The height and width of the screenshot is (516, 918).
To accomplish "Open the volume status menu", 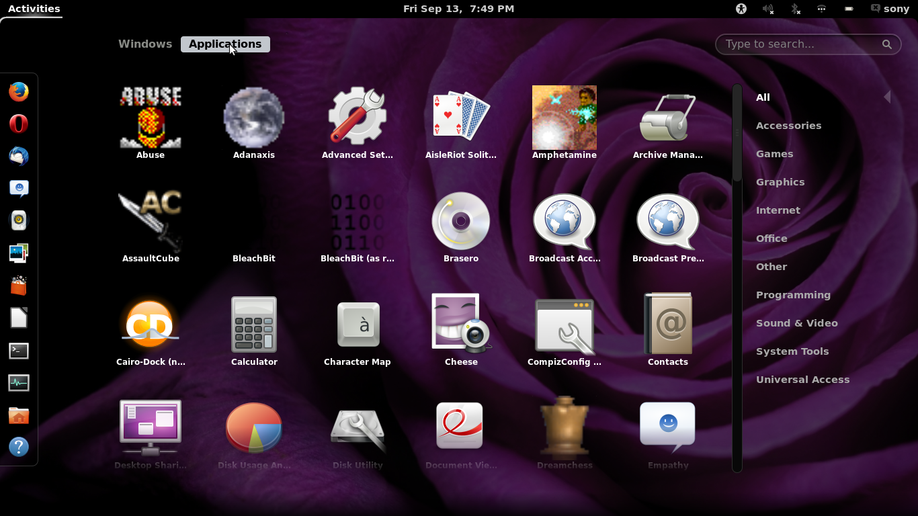I will [767, 9].
